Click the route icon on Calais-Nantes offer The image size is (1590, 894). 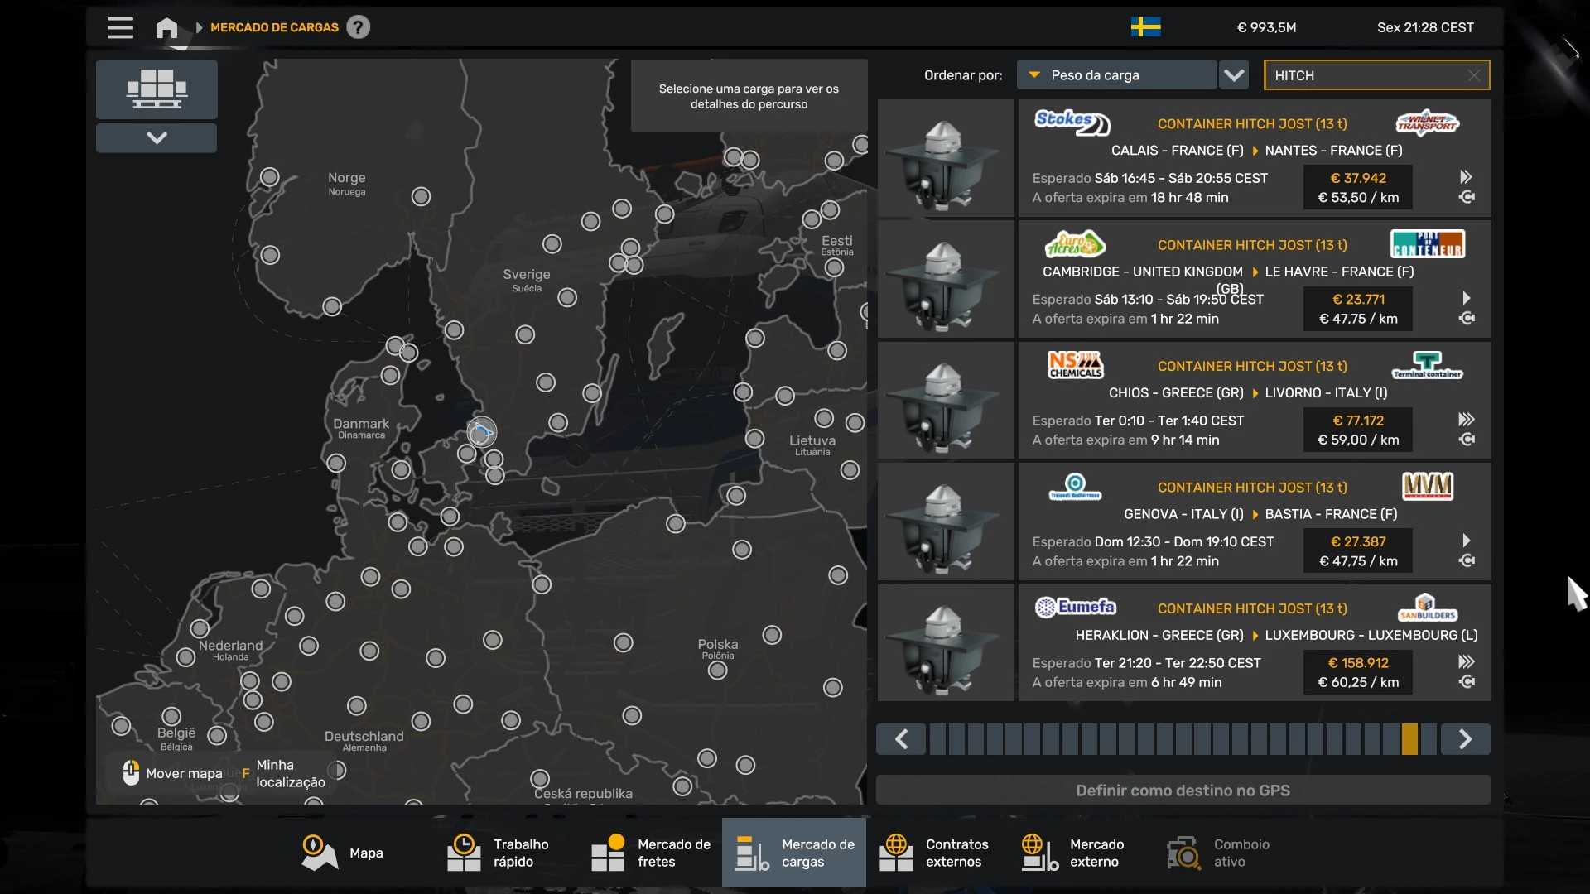coord(1467,197)
